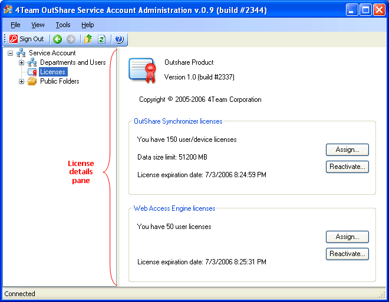
Task: Click 'Version 1.0 (build #2337)' text
Action: click(199, 77)
